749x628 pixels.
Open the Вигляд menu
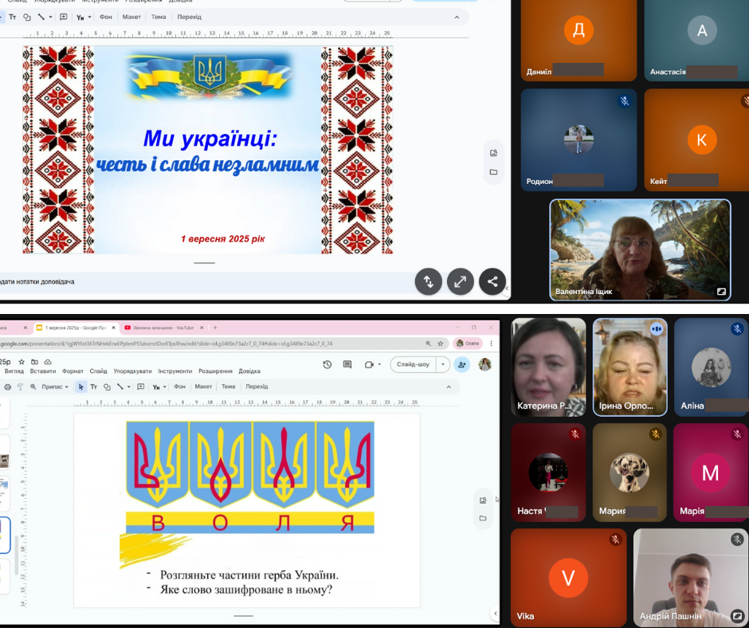coord(14,371)
